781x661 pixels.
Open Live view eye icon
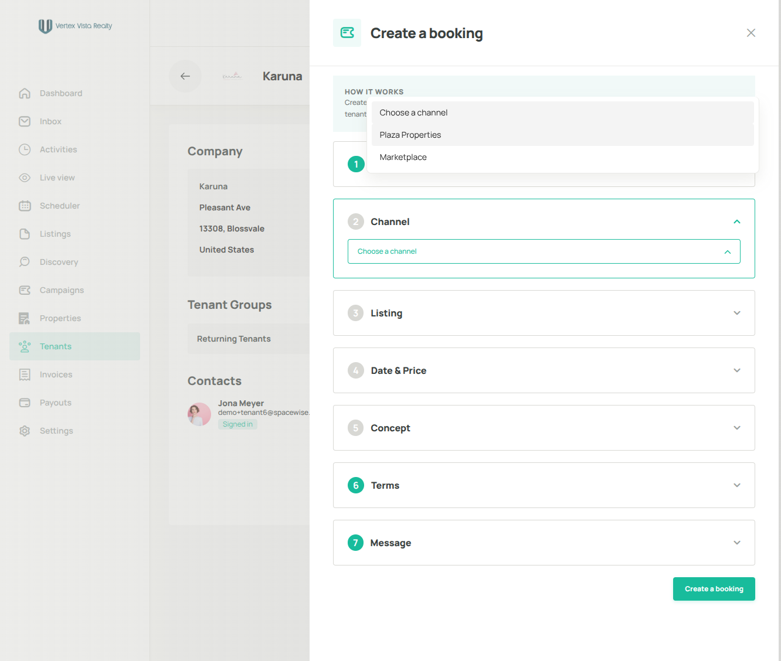point(25,178)
